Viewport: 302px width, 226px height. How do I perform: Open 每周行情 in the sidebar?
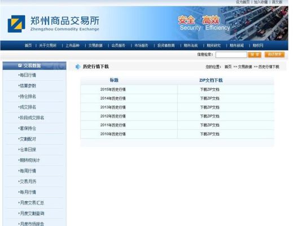click(28, 171)
